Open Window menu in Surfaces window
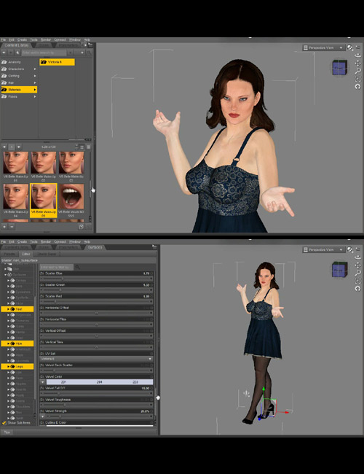This screenshot has width=364, height=474. coord(74,242)
